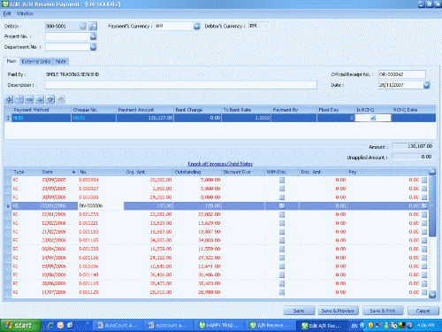The height and width of the screenshot is (332, 442).
Task: Tick With Disc. for I-001233
Action: (x=282, y=214)
